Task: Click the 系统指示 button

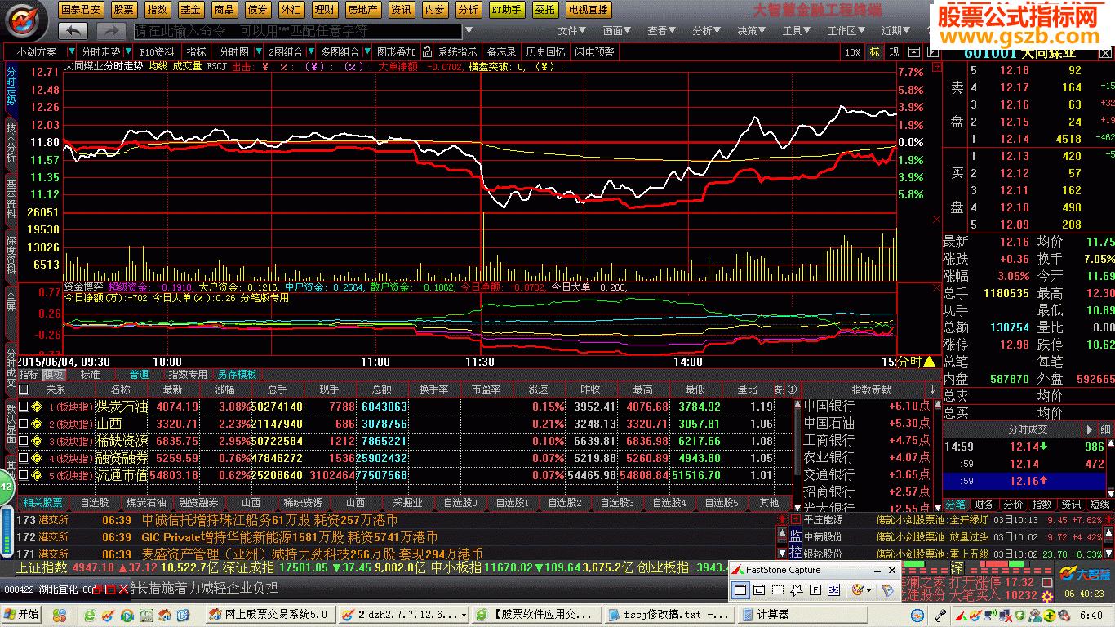Action: (457, 51)
